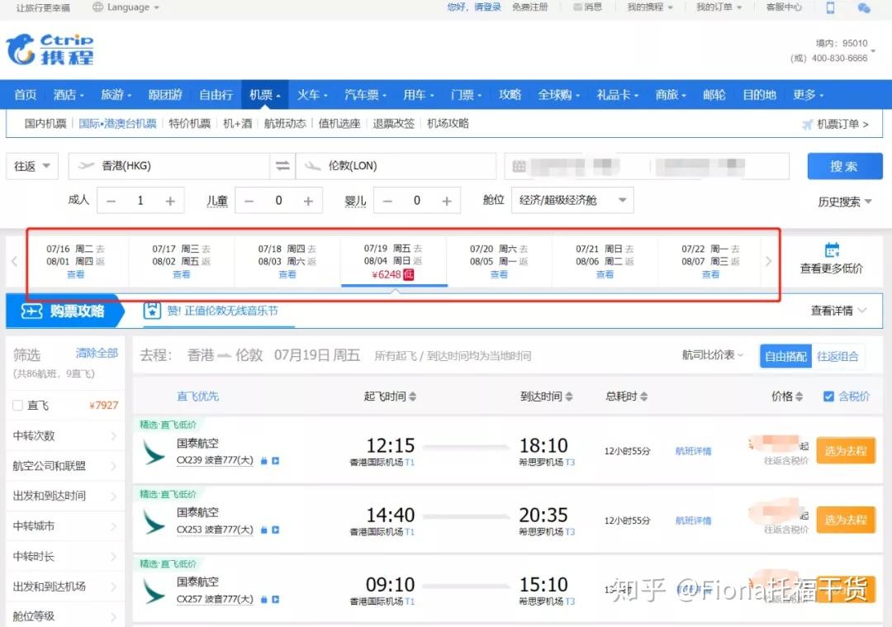This screenshot has width=892, height=627.
Task: Select the 国际•港澳台机票 sub-tab
Action: pos(117,123)
